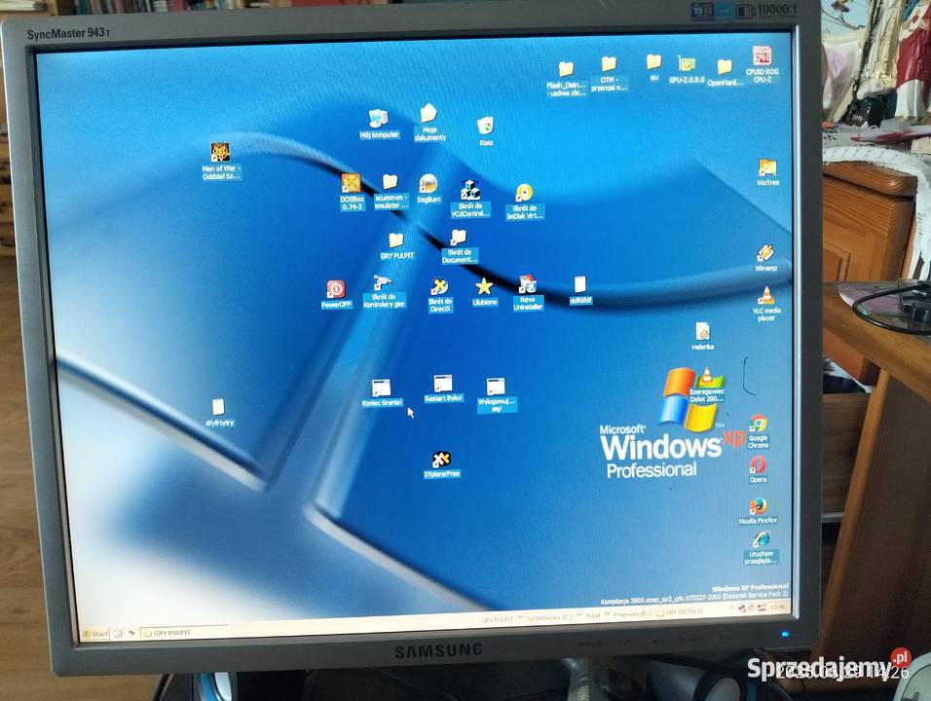Click the system tray clock
Viewport: 931px width, 701px height.
pos(778,607)
